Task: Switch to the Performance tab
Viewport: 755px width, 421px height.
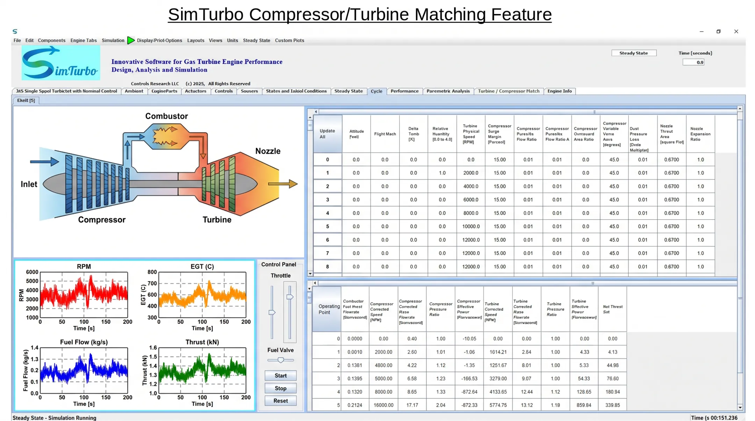Action: [404, 91]
